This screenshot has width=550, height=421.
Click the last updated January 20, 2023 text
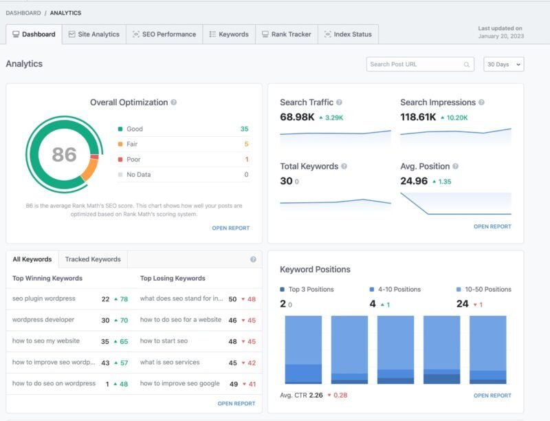pos(500,32)
